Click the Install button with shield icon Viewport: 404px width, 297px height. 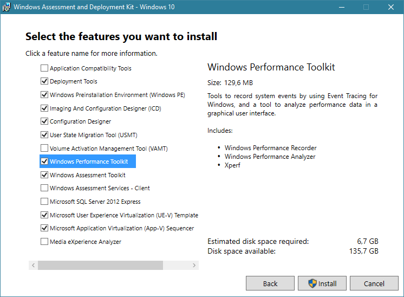(x=322, y=283)
